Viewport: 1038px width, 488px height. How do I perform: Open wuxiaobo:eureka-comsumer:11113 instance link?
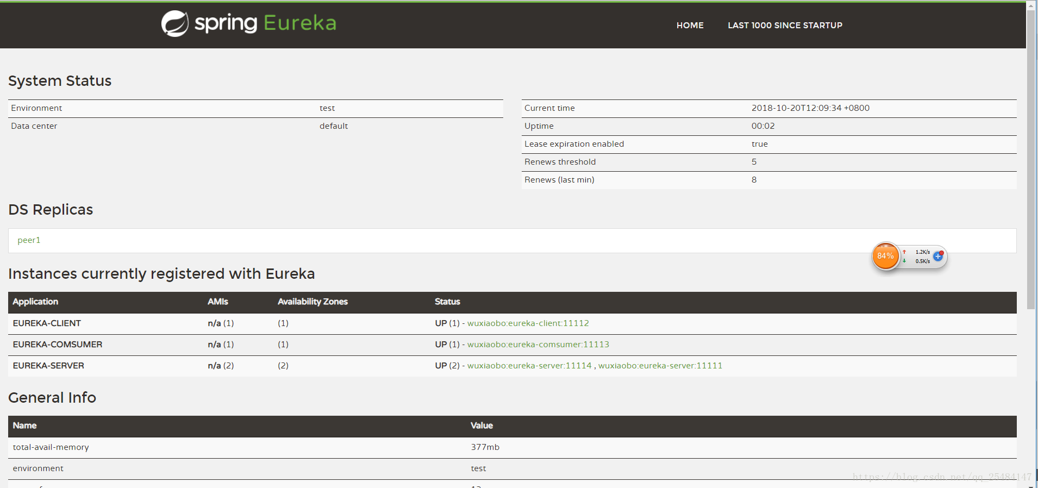point(538,345)
